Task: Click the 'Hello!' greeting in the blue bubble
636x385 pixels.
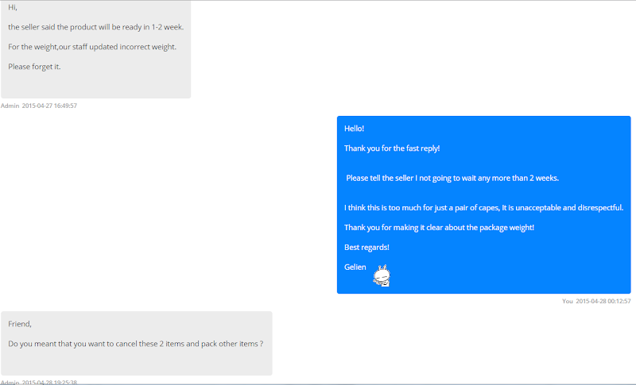Action: click(354, 129)
